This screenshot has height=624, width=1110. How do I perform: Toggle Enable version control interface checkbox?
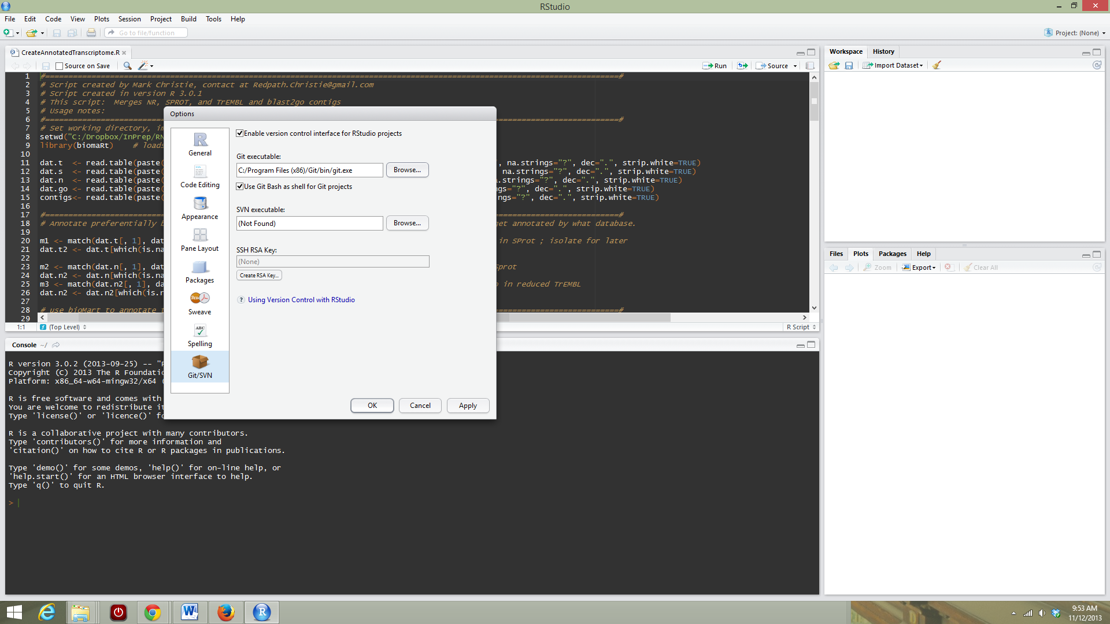pyautogui.click(x=239, y=133)
